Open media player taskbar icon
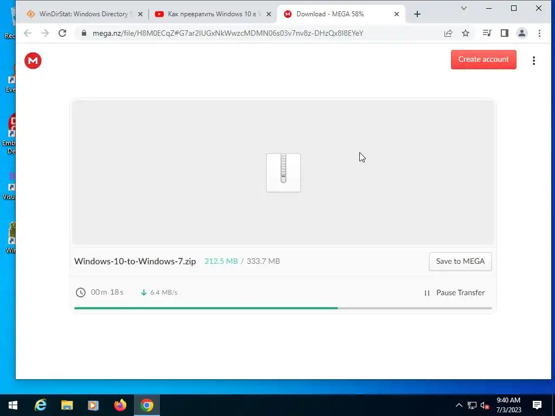555x416 pixels. 93,405
